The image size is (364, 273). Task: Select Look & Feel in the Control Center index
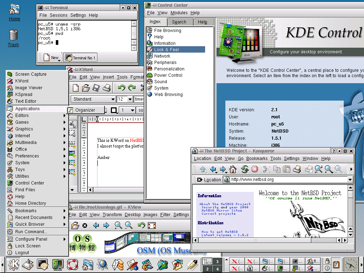(x=176, y=49)
